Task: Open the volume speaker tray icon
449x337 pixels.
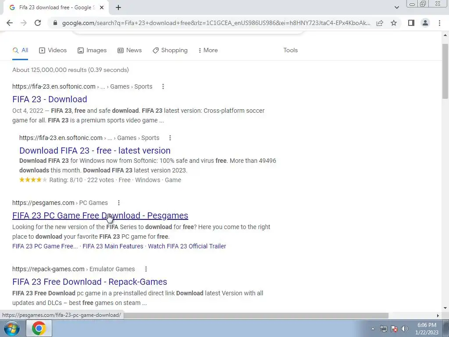Action: [405, 329]
